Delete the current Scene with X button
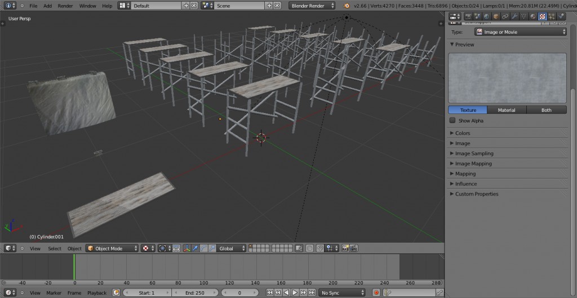Image resolution: width=577 pixels, height=298 pixels. (x=277, y=6)
